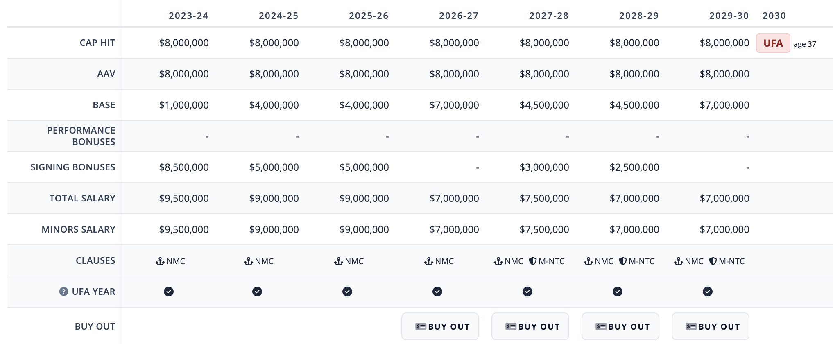Click the M-NTC shield icon for 2028-29
This screenshot has height=344, width=833.
pyautogui.click(x=623, y=261)
